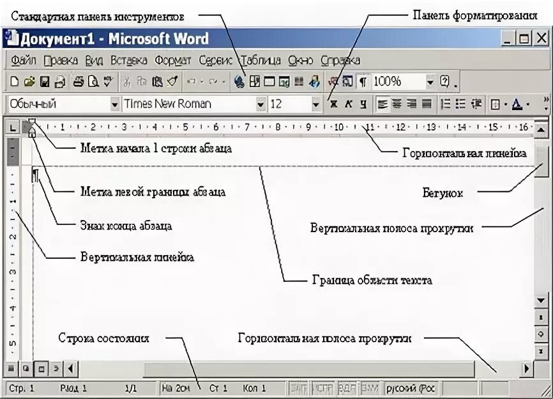Switch to Normal view at bottom left
The height and width of the screenshot is (399, 553).
11,369
